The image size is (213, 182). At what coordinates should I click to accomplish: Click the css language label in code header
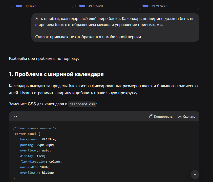point(15,116)
